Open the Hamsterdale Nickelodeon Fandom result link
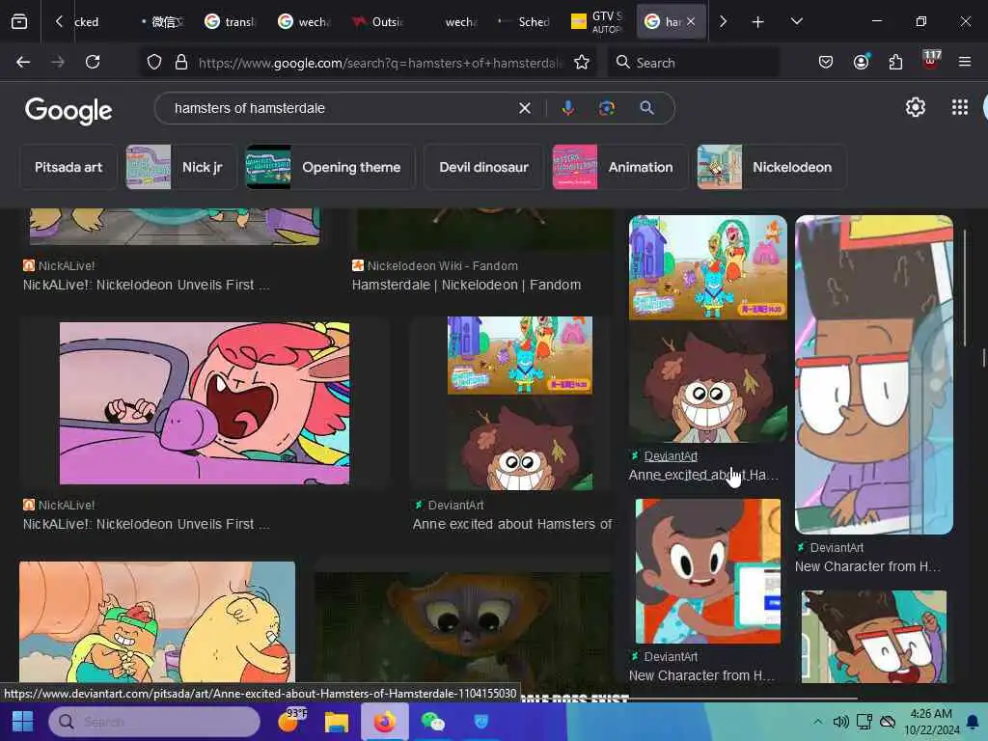 pyautogui.click(x=466, y=285)
